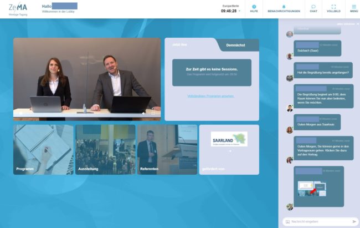
Task: Enter fullscreen with Vollbild icon
Action: pyautogui.click(x=333, y=8)
